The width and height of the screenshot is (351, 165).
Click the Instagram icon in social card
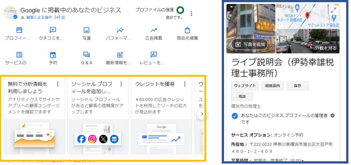coord(92,139)
